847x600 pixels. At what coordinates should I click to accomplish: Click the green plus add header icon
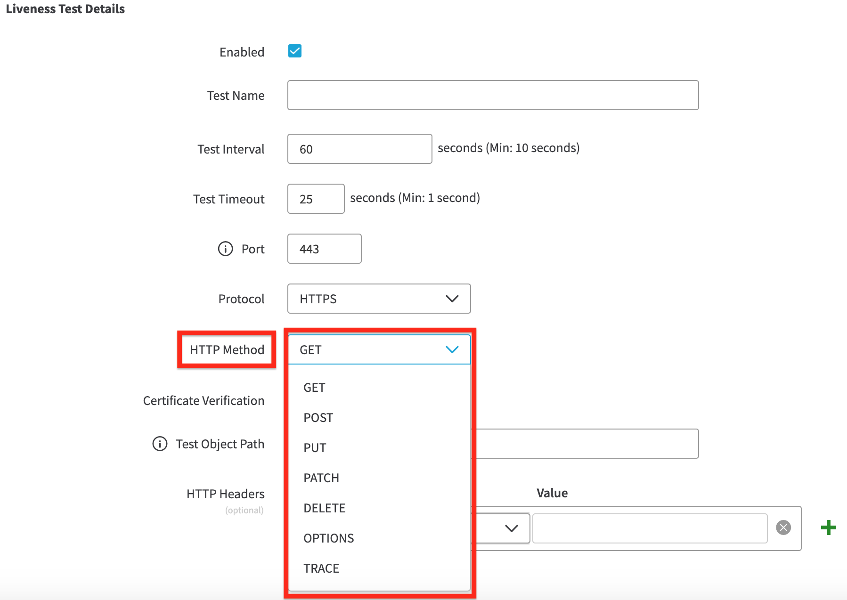tap(828, 527)
